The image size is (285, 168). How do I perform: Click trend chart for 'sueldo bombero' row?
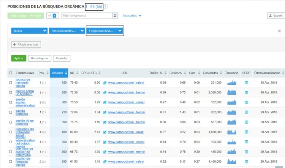232,112
